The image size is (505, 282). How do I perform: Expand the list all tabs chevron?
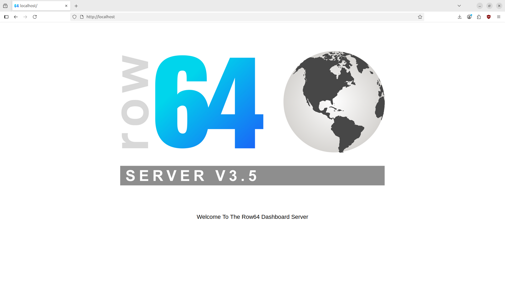tap(459, 6)
